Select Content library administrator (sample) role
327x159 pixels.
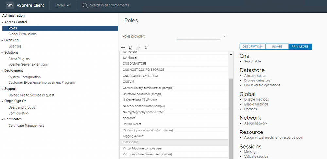(x=174, y=88)
